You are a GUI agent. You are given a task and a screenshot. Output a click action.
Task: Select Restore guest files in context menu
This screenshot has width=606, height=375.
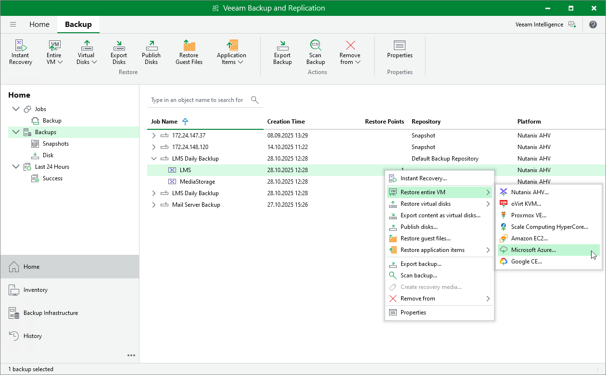(x=425, y=238)
